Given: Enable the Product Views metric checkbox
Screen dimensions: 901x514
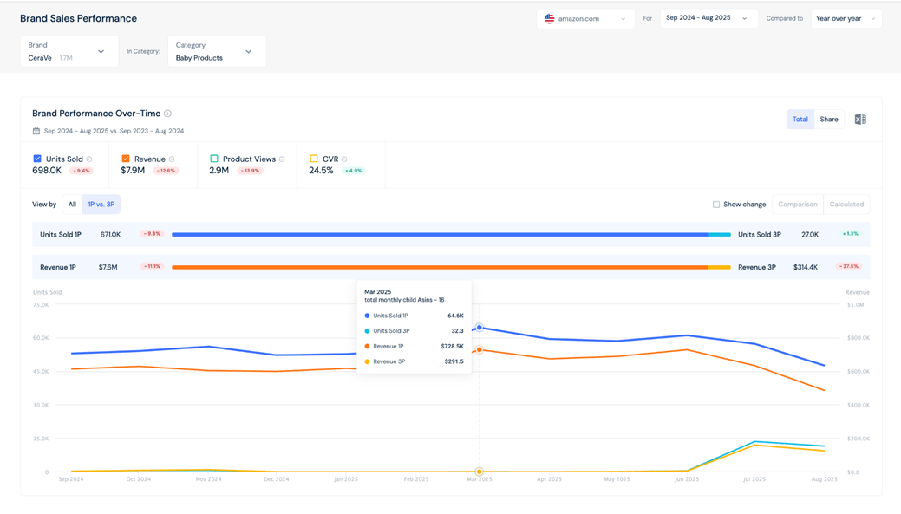Looking at the screenshot, I should (214, 159).
